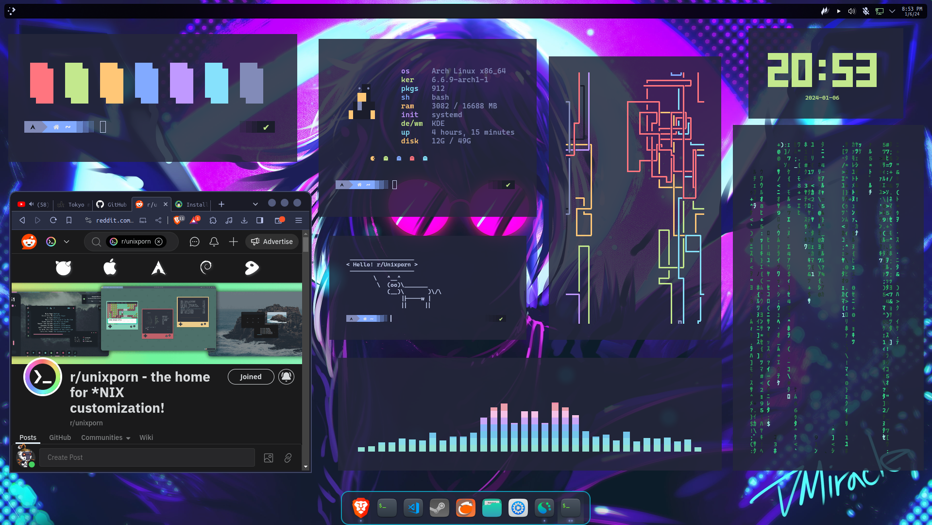Mute the microphone from the system tray
The image size is (932, 525).
coord(865,11)
